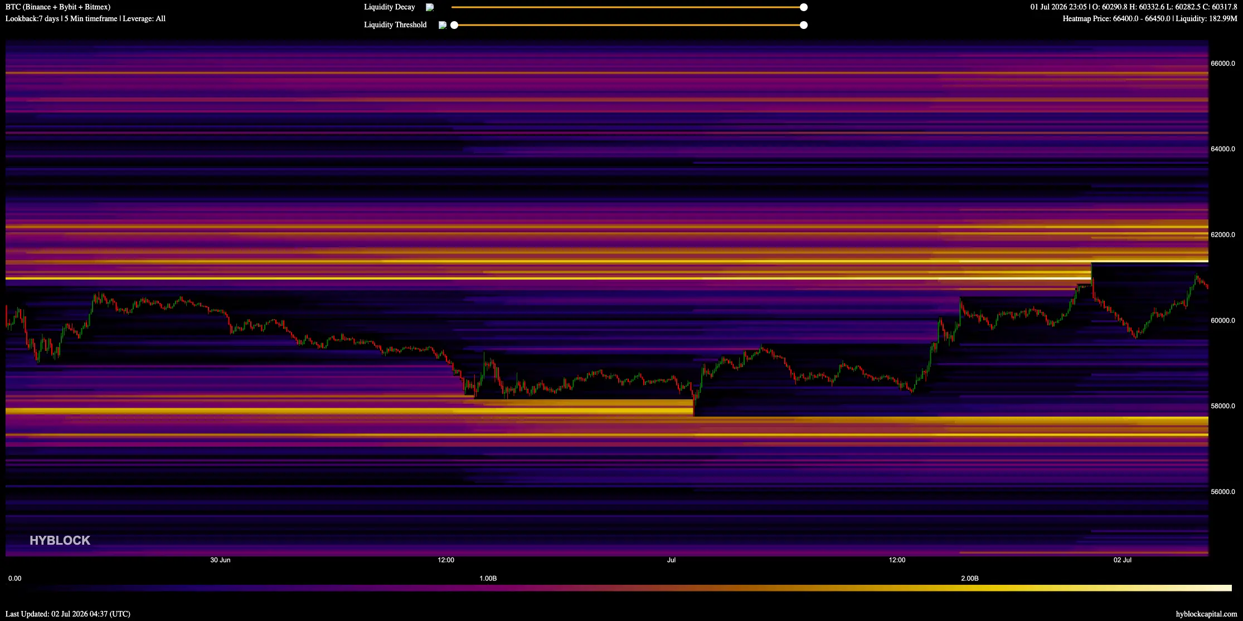Click the info icon beside Liquidity Decay

point(430,7)
